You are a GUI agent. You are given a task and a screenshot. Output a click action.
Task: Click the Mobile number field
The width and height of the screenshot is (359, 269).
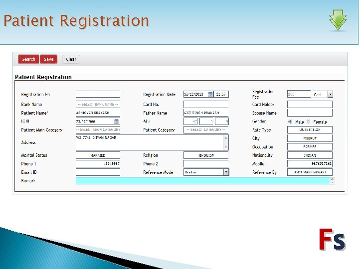310,163
